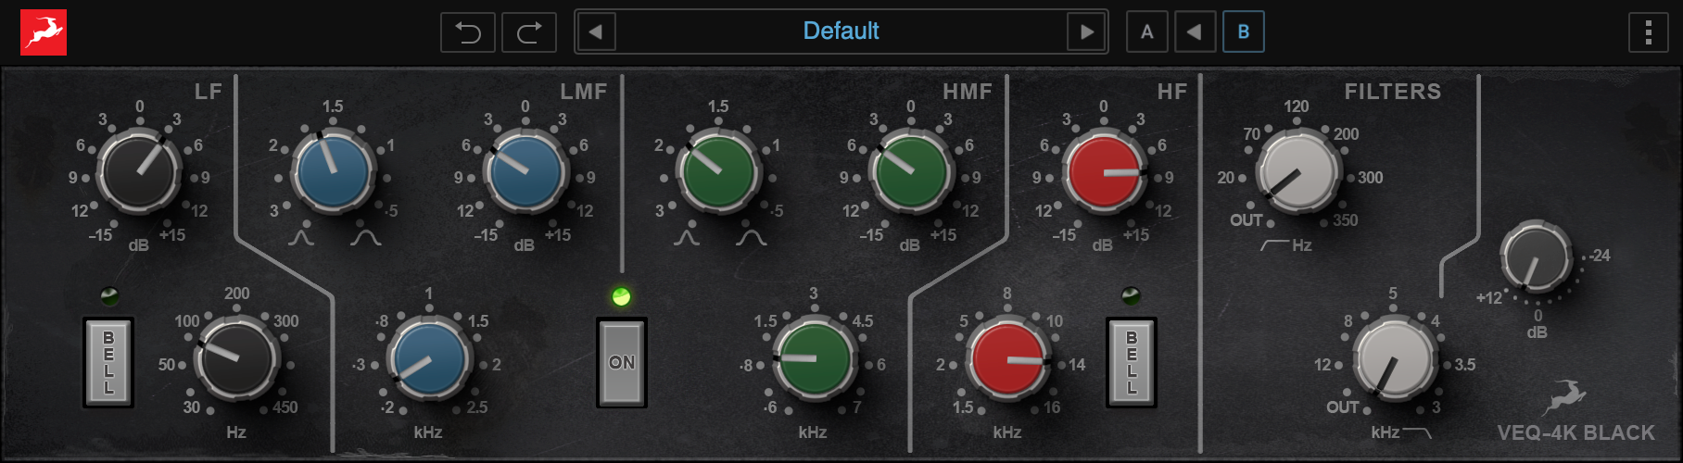1683x463 pixels.
Task: Click the output gain dB knob
Action: (x=1536, y=258)
